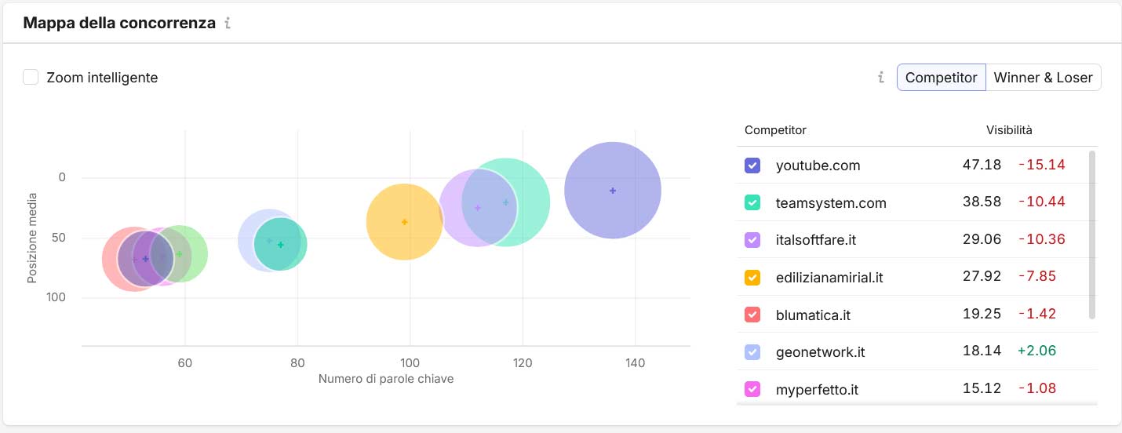Enable the Zoom intelligente checkbox

(31, 78)
